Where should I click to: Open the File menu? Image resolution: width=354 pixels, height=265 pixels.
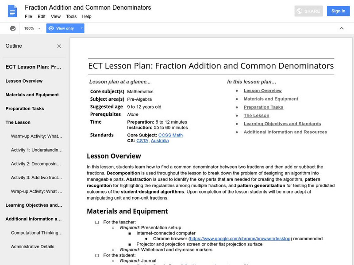(x=28, y=16)
